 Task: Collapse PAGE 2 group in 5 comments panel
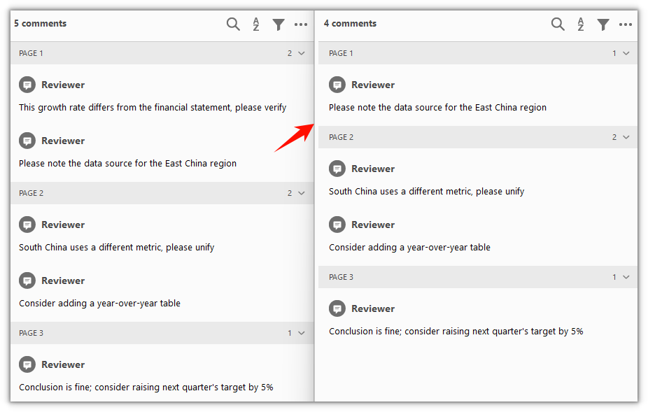coord(302,193)
